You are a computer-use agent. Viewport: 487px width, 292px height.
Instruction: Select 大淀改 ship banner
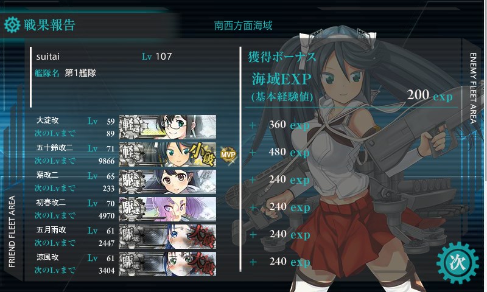(x=168, y=127)
